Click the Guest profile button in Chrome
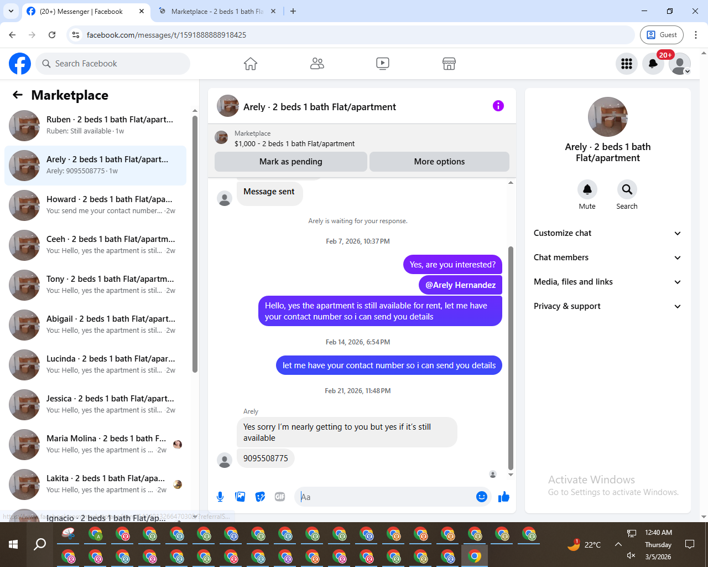Viewport: 708px width, 567px height. [662, 35]
